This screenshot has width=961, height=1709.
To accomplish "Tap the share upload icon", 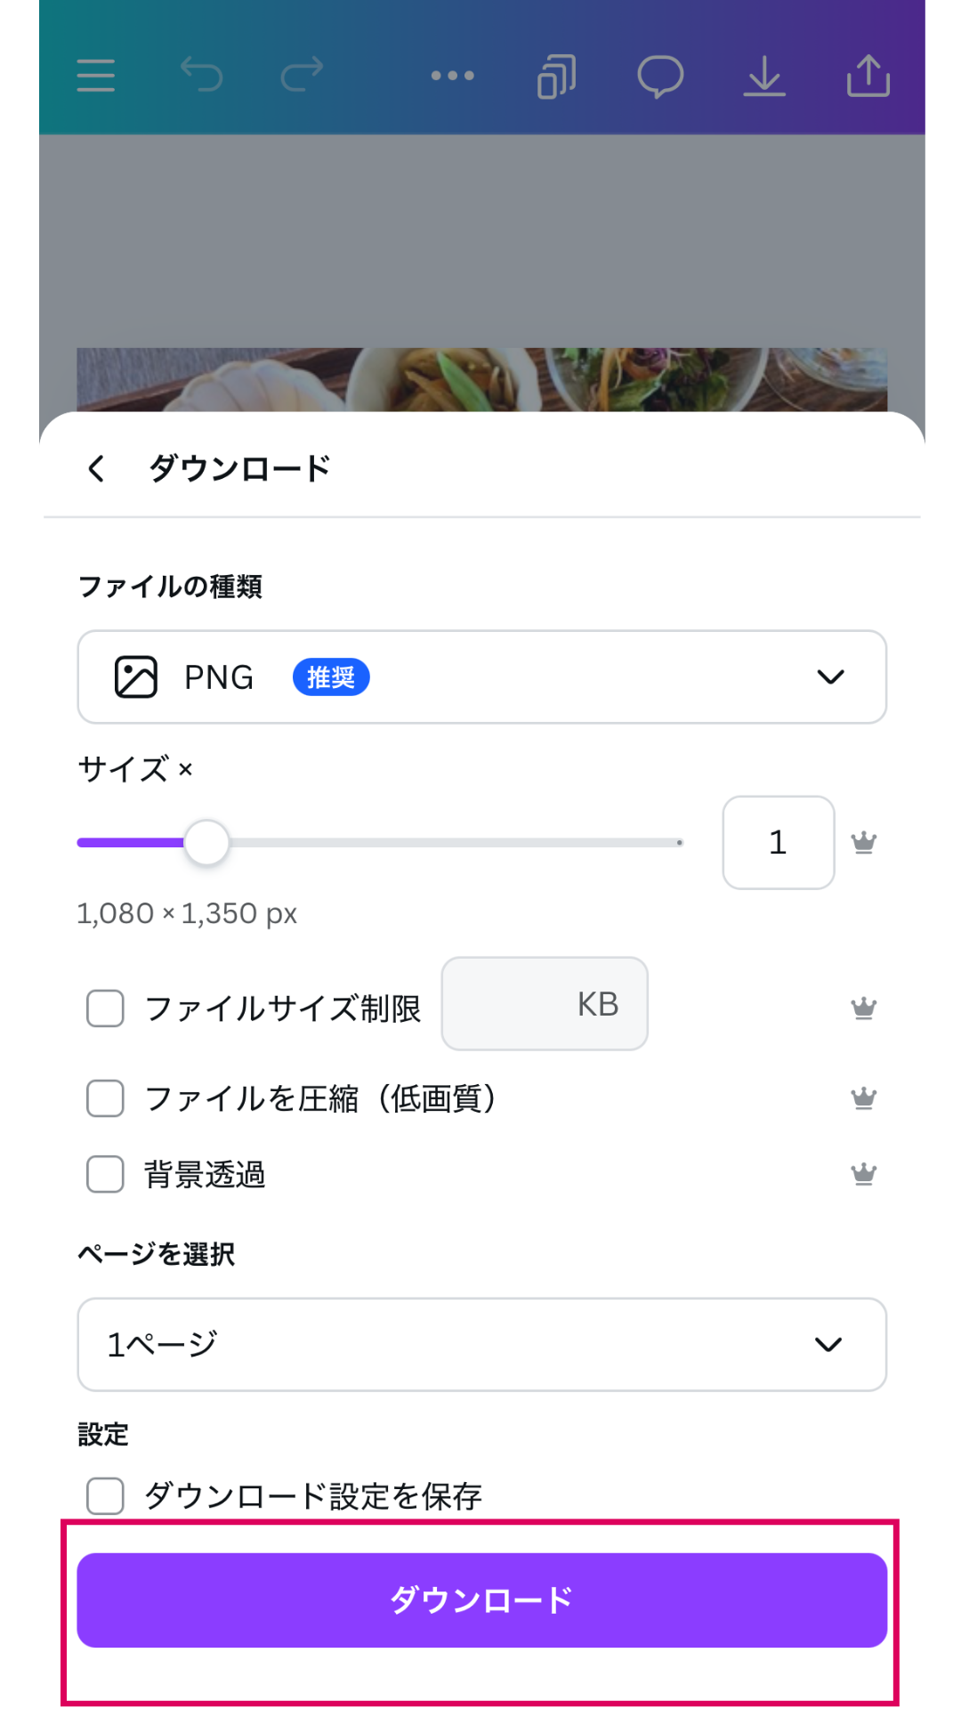I will click(x=868, y=76).
